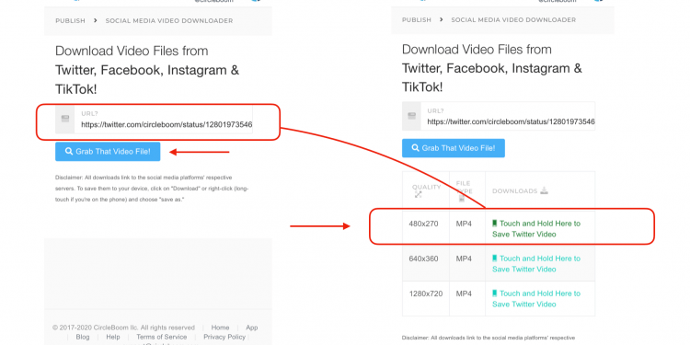Open the Help footer link

point(112,337)
